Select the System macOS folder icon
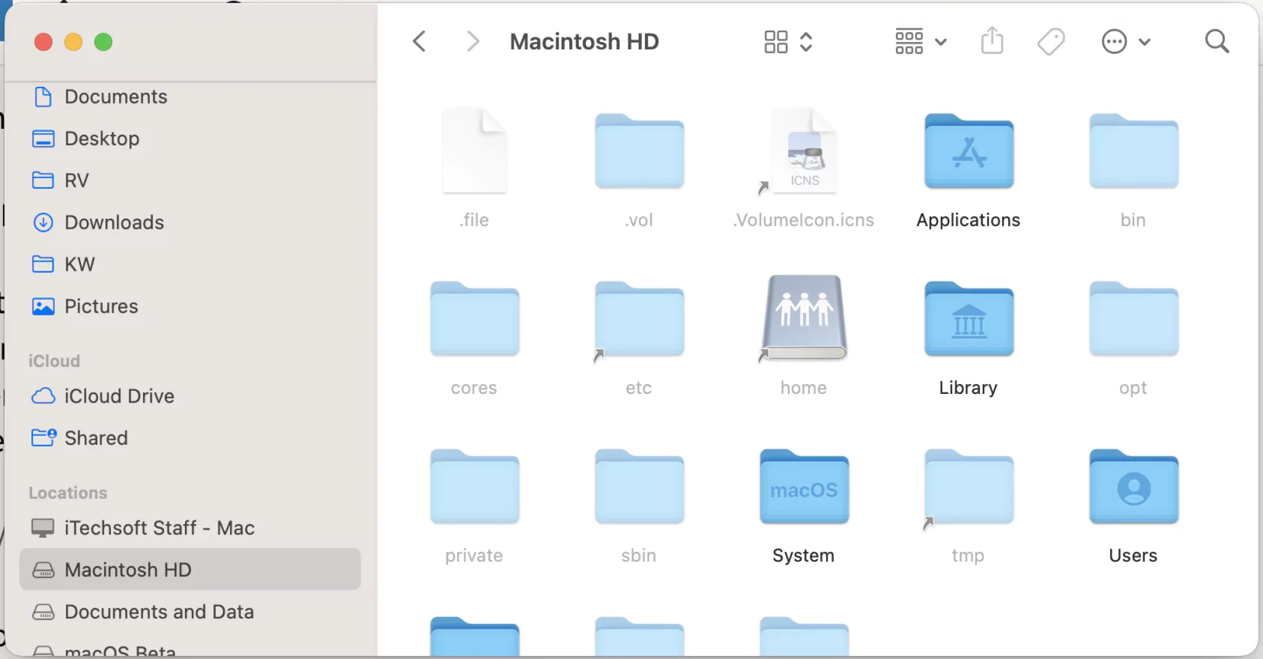 804,486
